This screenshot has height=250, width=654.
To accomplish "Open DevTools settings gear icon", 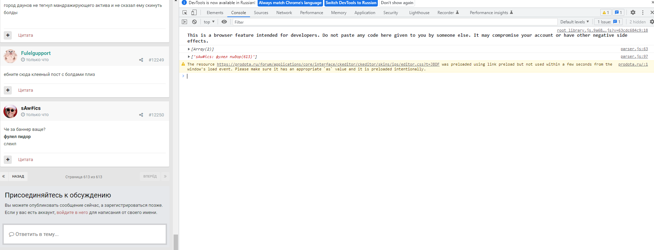I will (633, 13).
